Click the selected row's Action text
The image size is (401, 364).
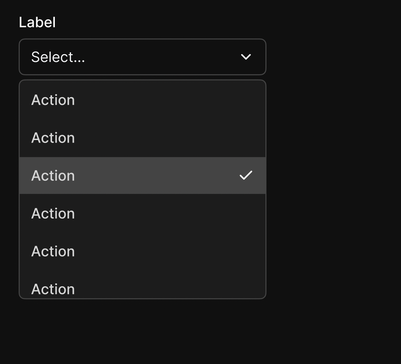point(53,176)
